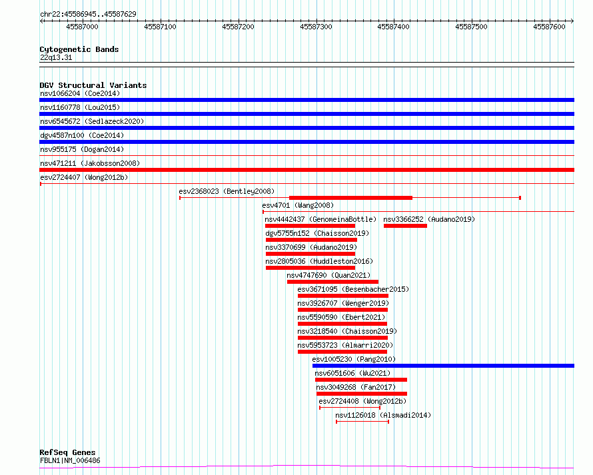This screenshot has height=475, width=593.
Task: Open dgv5755n152 (Chaisson2019) variant
Action: pos(317,233)
